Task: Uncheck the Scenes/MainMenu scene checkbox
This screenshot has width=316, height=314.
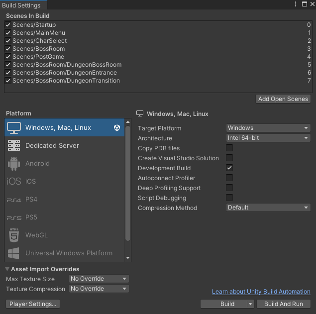Action: (8, 33)
